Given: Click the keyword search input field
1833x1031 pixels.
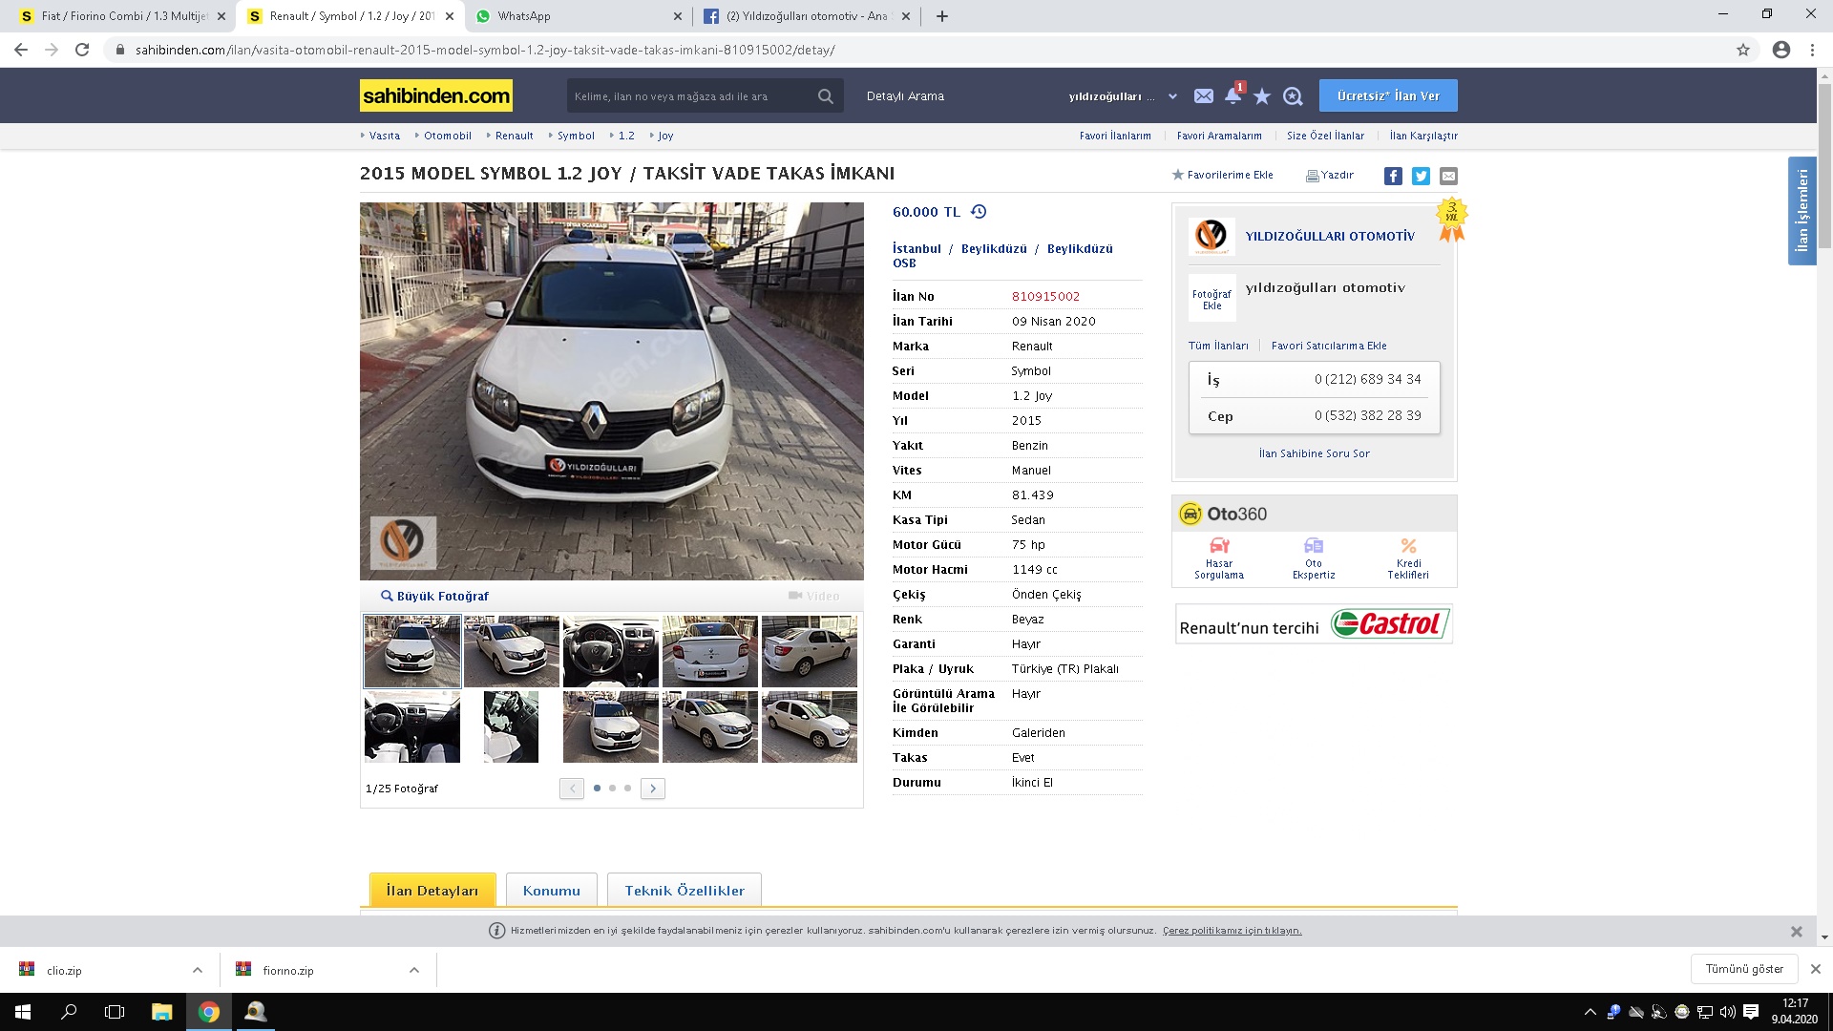Looking at the screenshot, I should (x=691, y=96).
